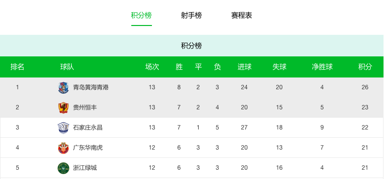Click the 净胜球 column header
Screen dimensions: 385x179
click(322, 67)
